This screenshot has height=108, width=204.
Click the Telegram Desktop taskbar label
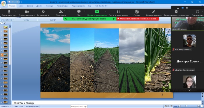(79, 106)
